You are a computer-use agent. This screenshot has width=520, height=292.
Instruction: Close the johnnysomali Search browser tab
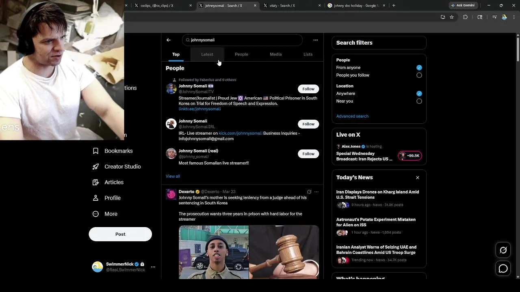click(x=255, y=6)
